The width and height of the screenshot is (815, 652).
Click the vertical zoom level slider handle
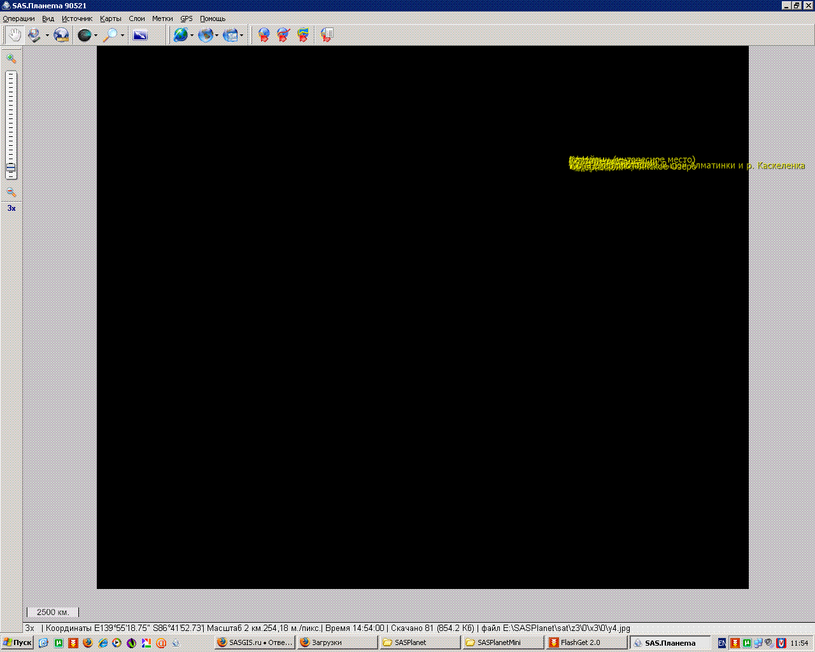pyautogui.click(x=11, y=168)
